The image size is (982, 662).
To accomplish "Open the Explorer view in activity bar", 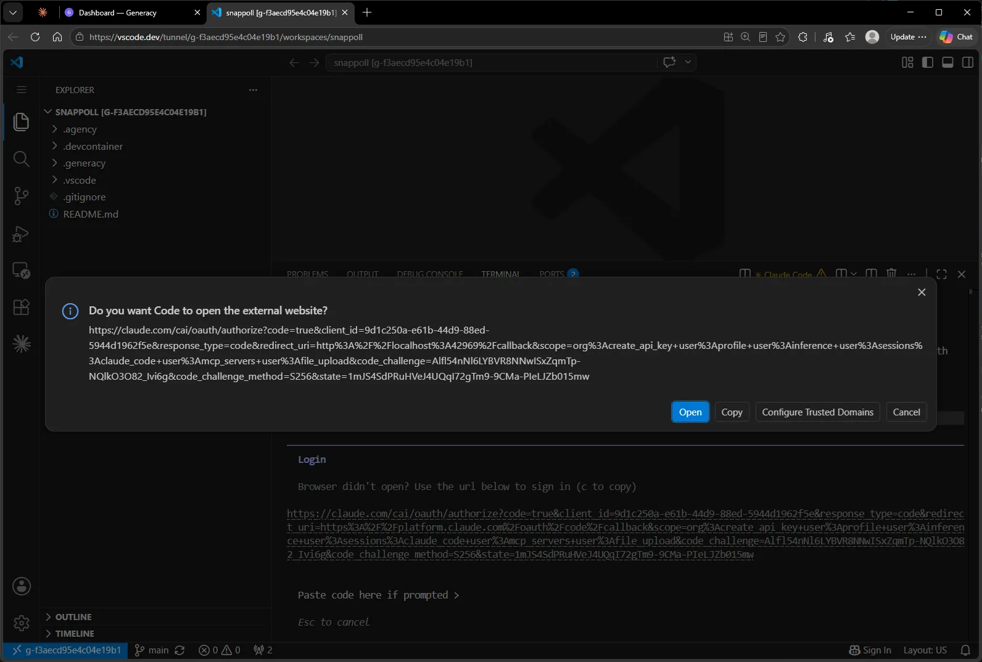I will 21,122.
